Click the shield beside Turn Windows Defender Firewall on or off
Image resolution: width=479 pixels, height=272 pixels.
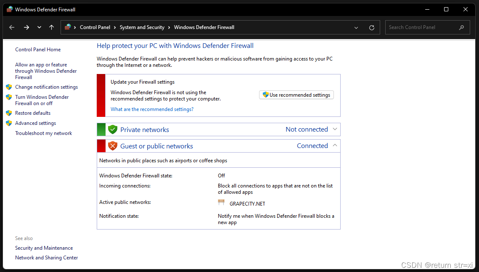point(9,97)
